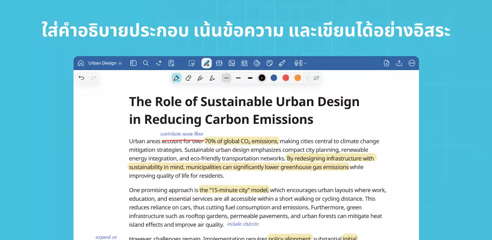This screenshot has width=492, height=240.
Task: Click highlighted 'By redesigning infrastructure with' text
Action: tap(331, 158)
